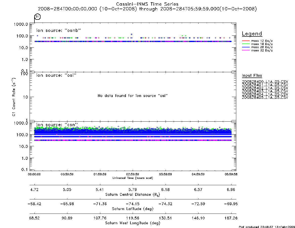295x228 pixels.
Task: Click the Saturn Central Distance axis label
Action: tap(133, 195)
